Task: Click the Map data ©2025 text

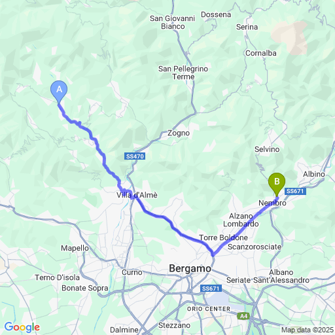Action: (x=308, y=330)
